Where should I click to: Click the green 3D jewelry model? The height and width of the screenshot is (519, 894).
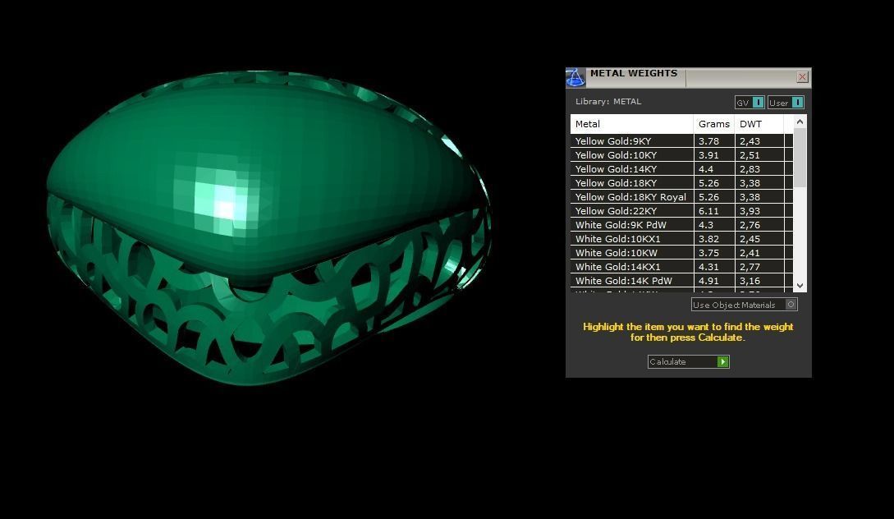[268, 228]
